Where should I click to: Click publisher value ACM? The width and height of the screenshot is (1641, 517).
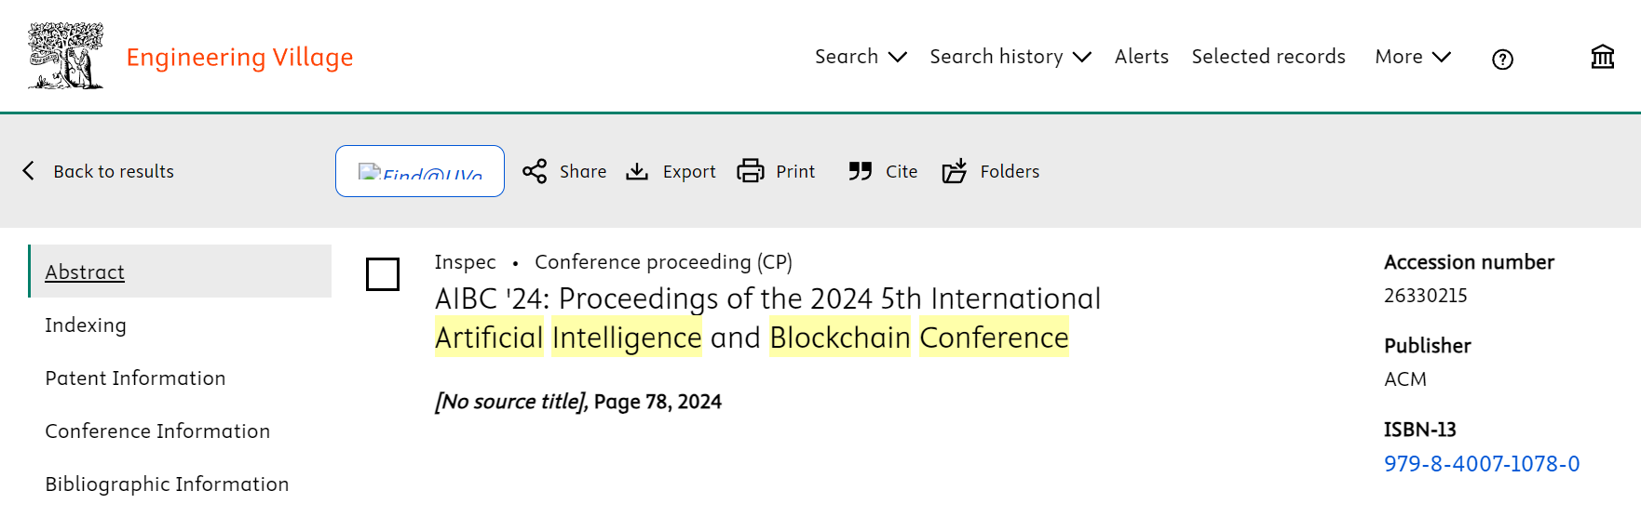1405,379
